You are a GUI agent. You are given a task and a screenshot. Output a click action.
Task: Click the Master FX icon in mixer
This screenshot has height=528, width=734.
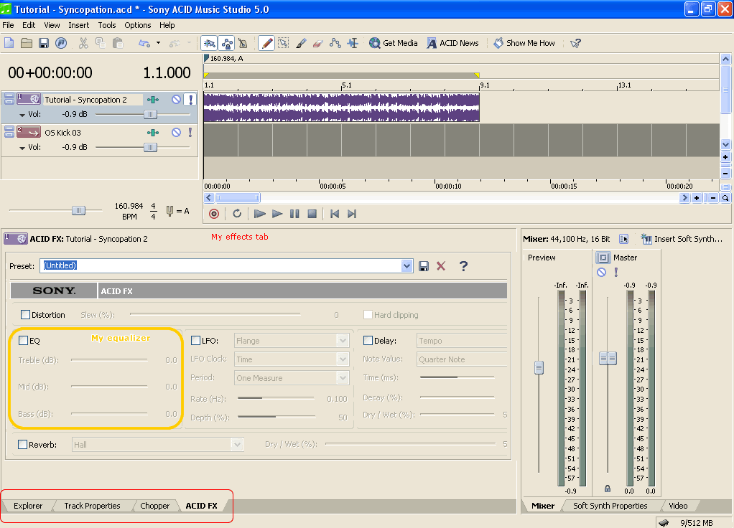coord(603,258)
